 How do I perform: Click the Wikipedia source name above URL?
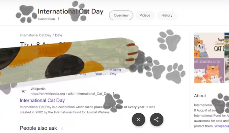[38, 89]
